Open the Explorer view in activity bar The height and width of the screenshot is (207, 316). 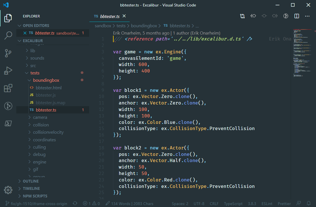8,18
